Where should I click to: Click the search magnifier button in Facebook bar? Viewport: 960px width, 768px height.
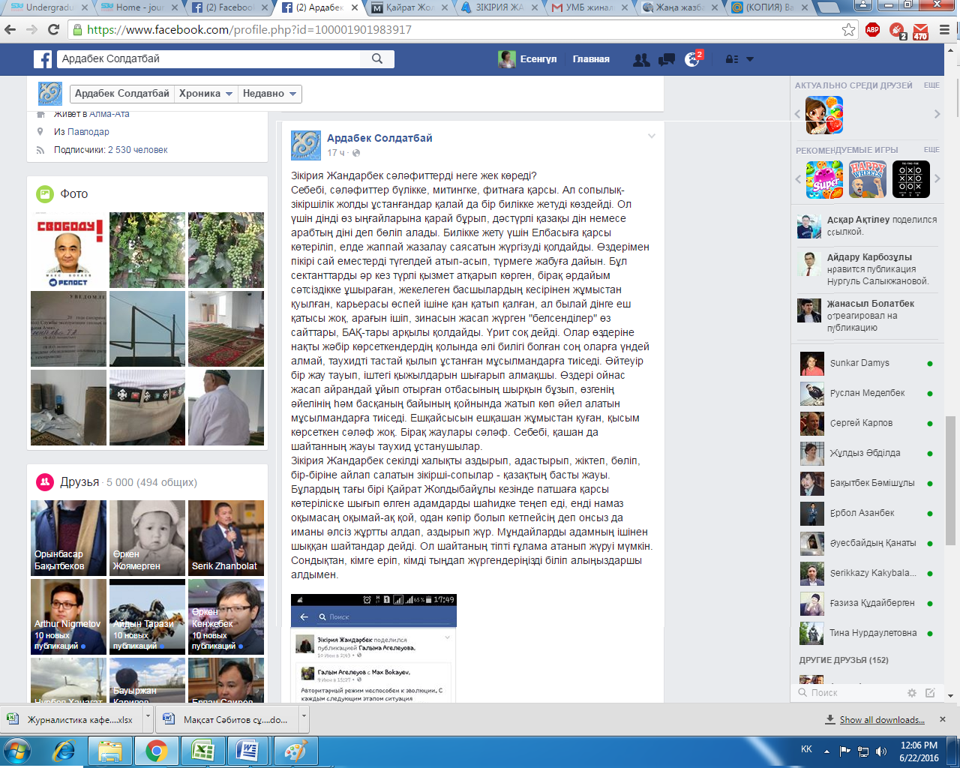point(377,59)
